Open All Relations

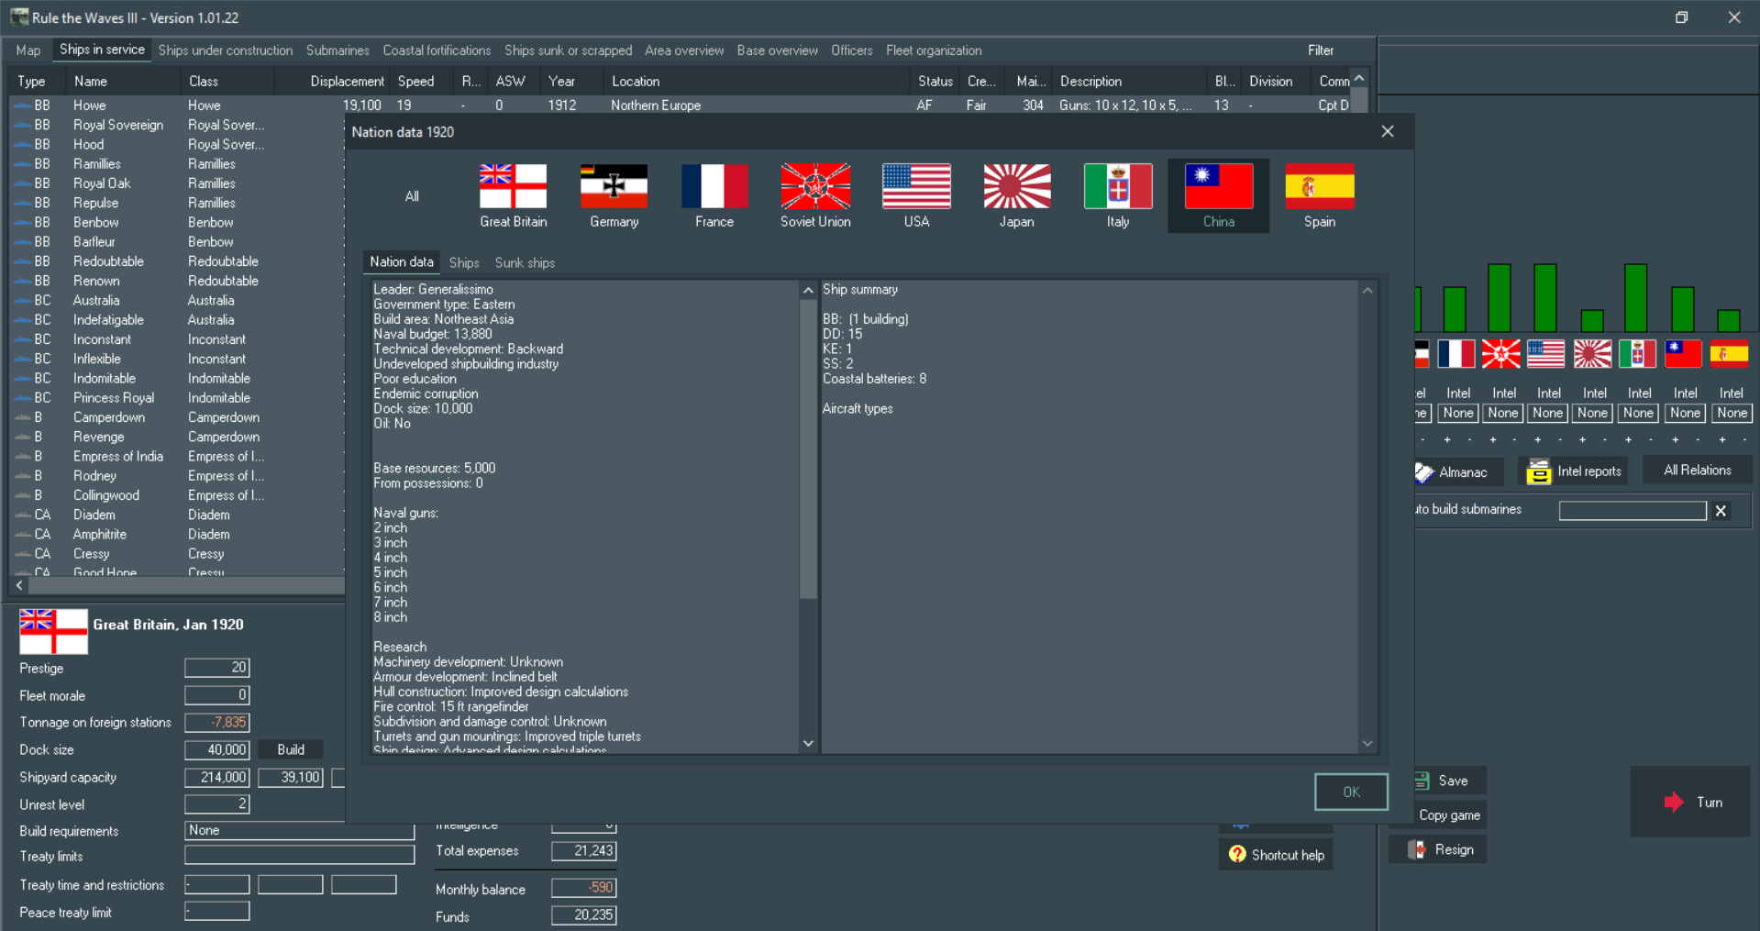click(x=1696, y=470)
